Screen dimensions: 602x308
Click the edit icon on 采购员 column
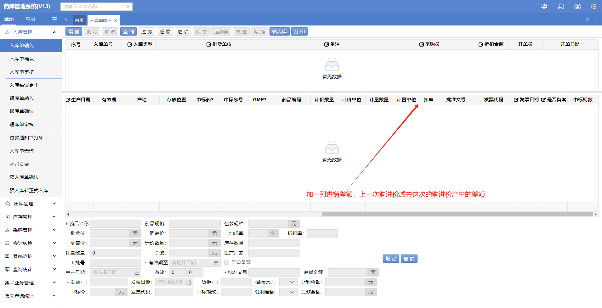[x=422, y=44]
